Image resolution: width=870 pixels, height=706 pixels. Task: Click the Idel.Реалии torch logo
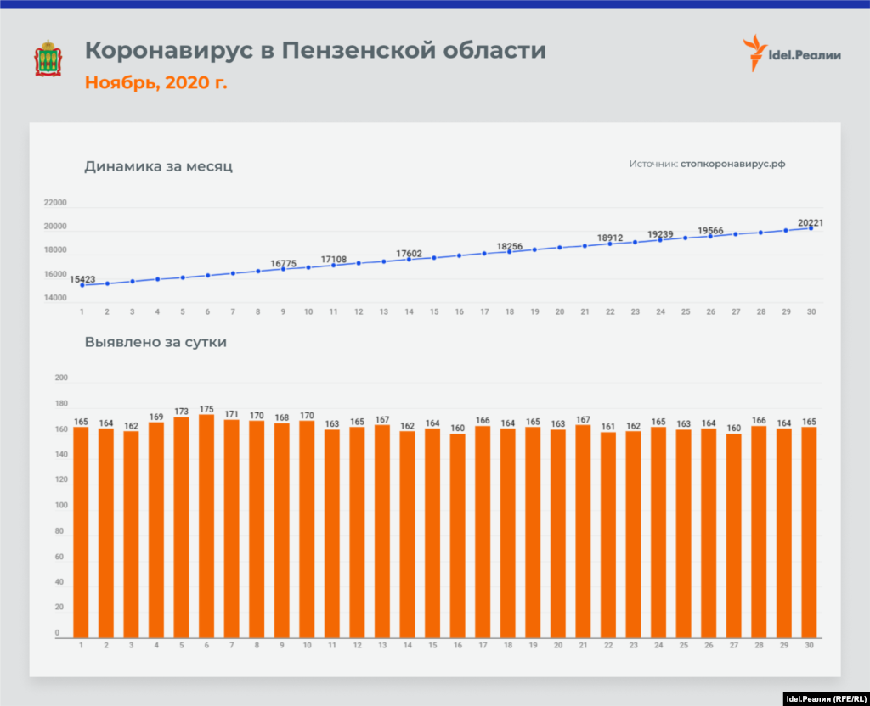point(752,53)
